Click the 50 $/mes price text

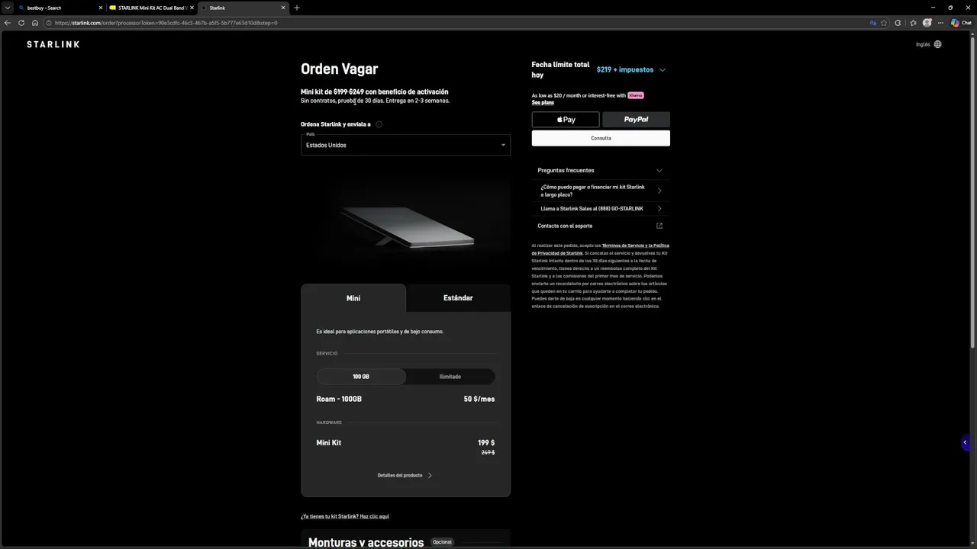coord(479,399)
